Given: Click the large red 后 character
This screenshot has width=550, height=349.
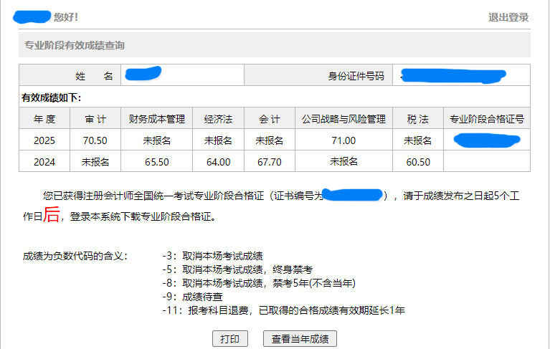Looking at the screenshot, I should (x=52, y=215).
